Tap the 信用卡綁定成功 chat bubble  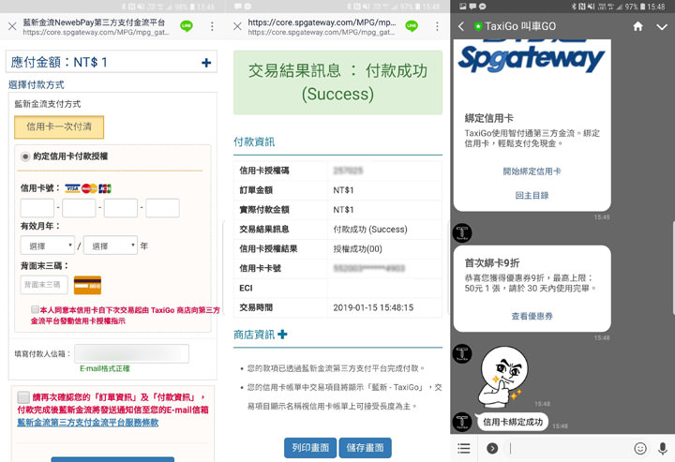513,422
